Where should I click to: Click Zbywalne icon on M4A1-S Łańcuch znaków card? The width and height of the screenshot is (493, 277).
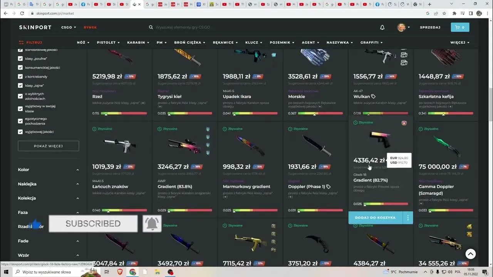pos(94,129)
